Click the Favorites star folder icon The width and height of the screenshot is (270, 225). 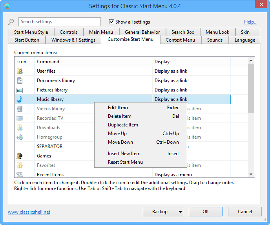20,165
